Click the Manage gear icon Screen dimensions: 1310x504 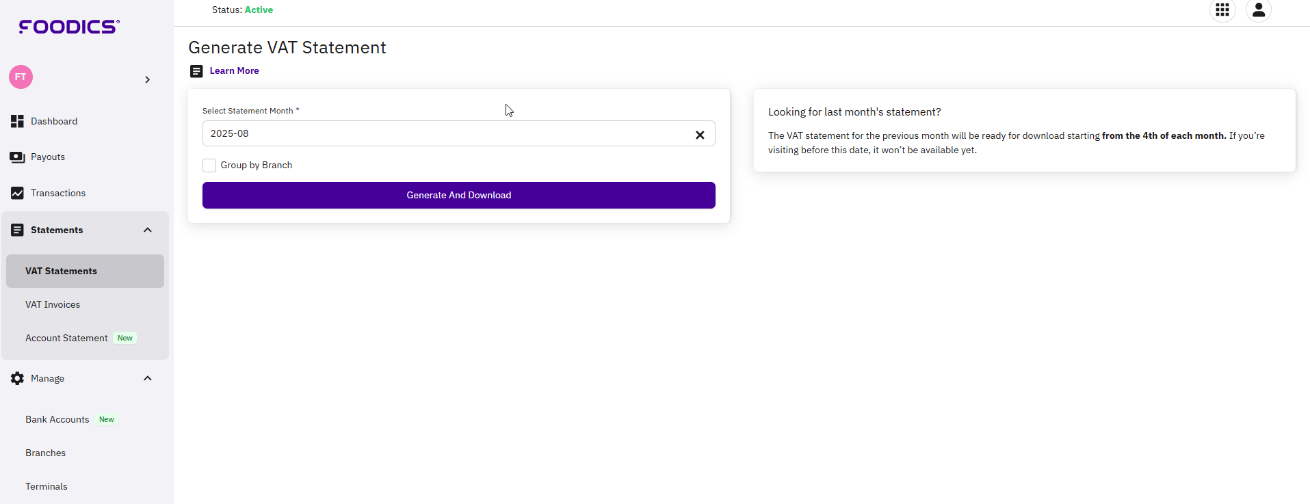click(17, 378)
